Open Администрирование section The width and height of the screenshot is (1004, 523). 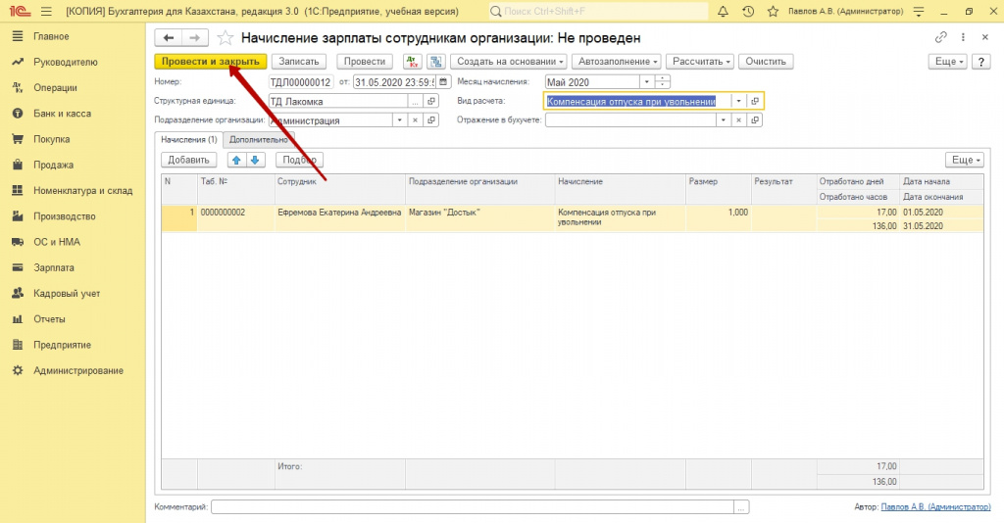(x=78, y=370)
